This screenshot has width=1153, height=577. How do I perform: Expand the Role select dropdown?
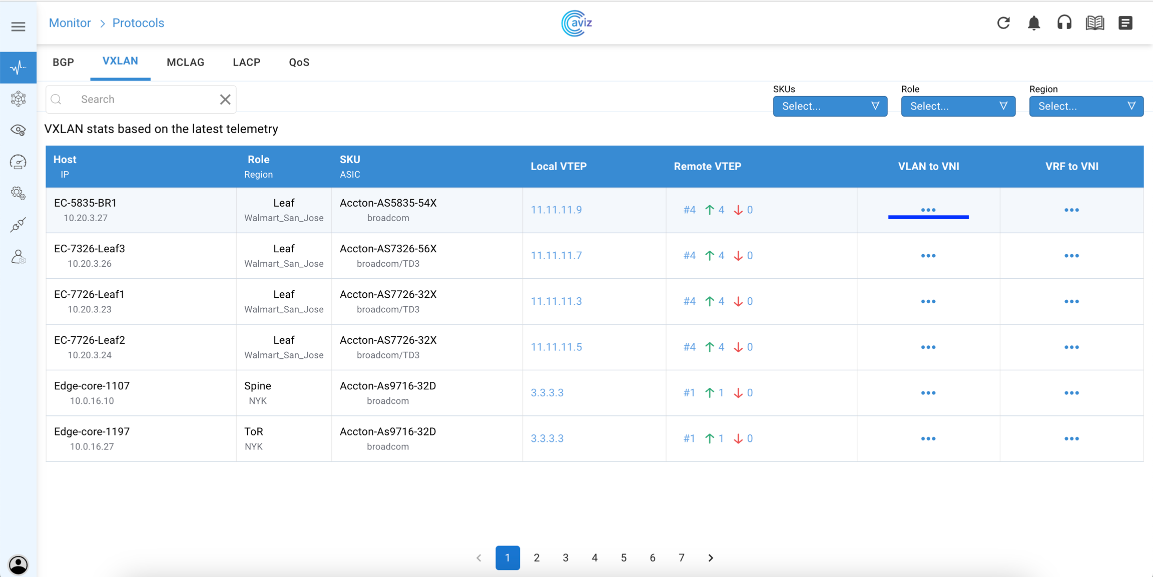pyautogui.click(x=958, y=106)
